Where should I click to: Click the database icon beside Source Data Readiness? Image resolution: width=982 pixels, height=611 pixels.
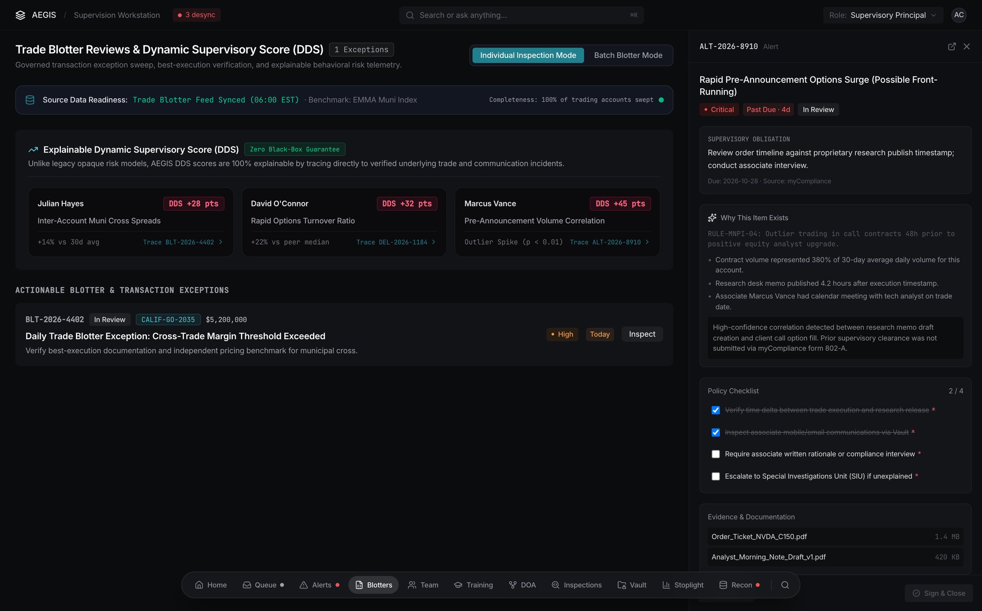point(30,100)
